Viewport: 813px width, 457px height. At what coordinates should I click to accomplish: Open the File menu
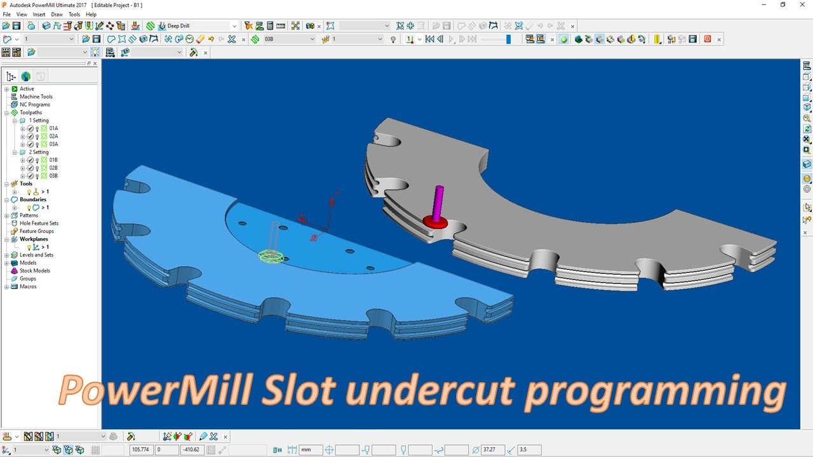(x=6, y=14)
